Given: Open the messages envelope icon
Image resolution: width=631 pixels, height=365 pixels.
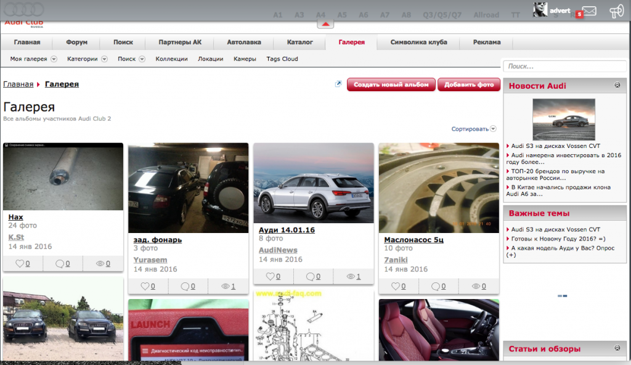Looking at the screenshot, I should click(x=589, y=11).
